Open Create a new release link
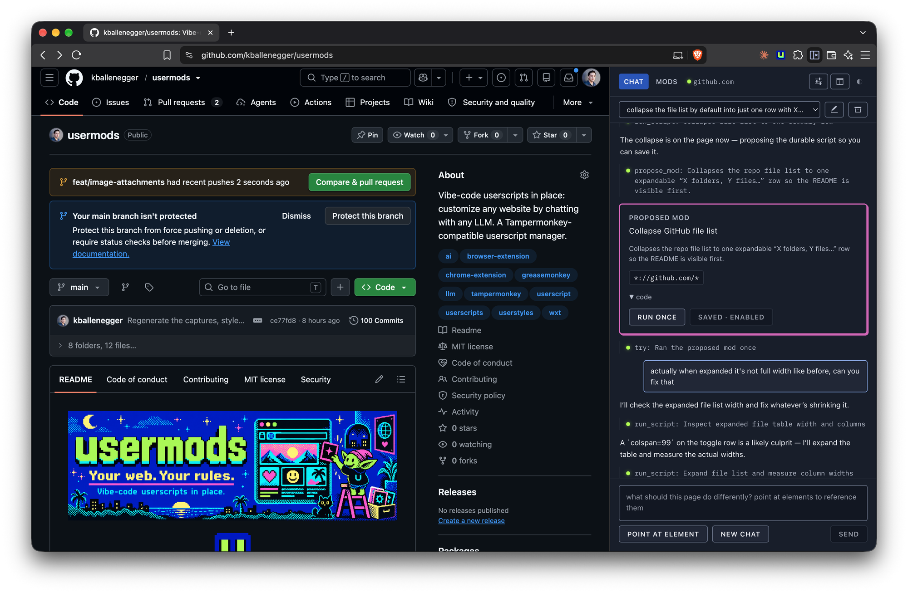 click(471, 521)
